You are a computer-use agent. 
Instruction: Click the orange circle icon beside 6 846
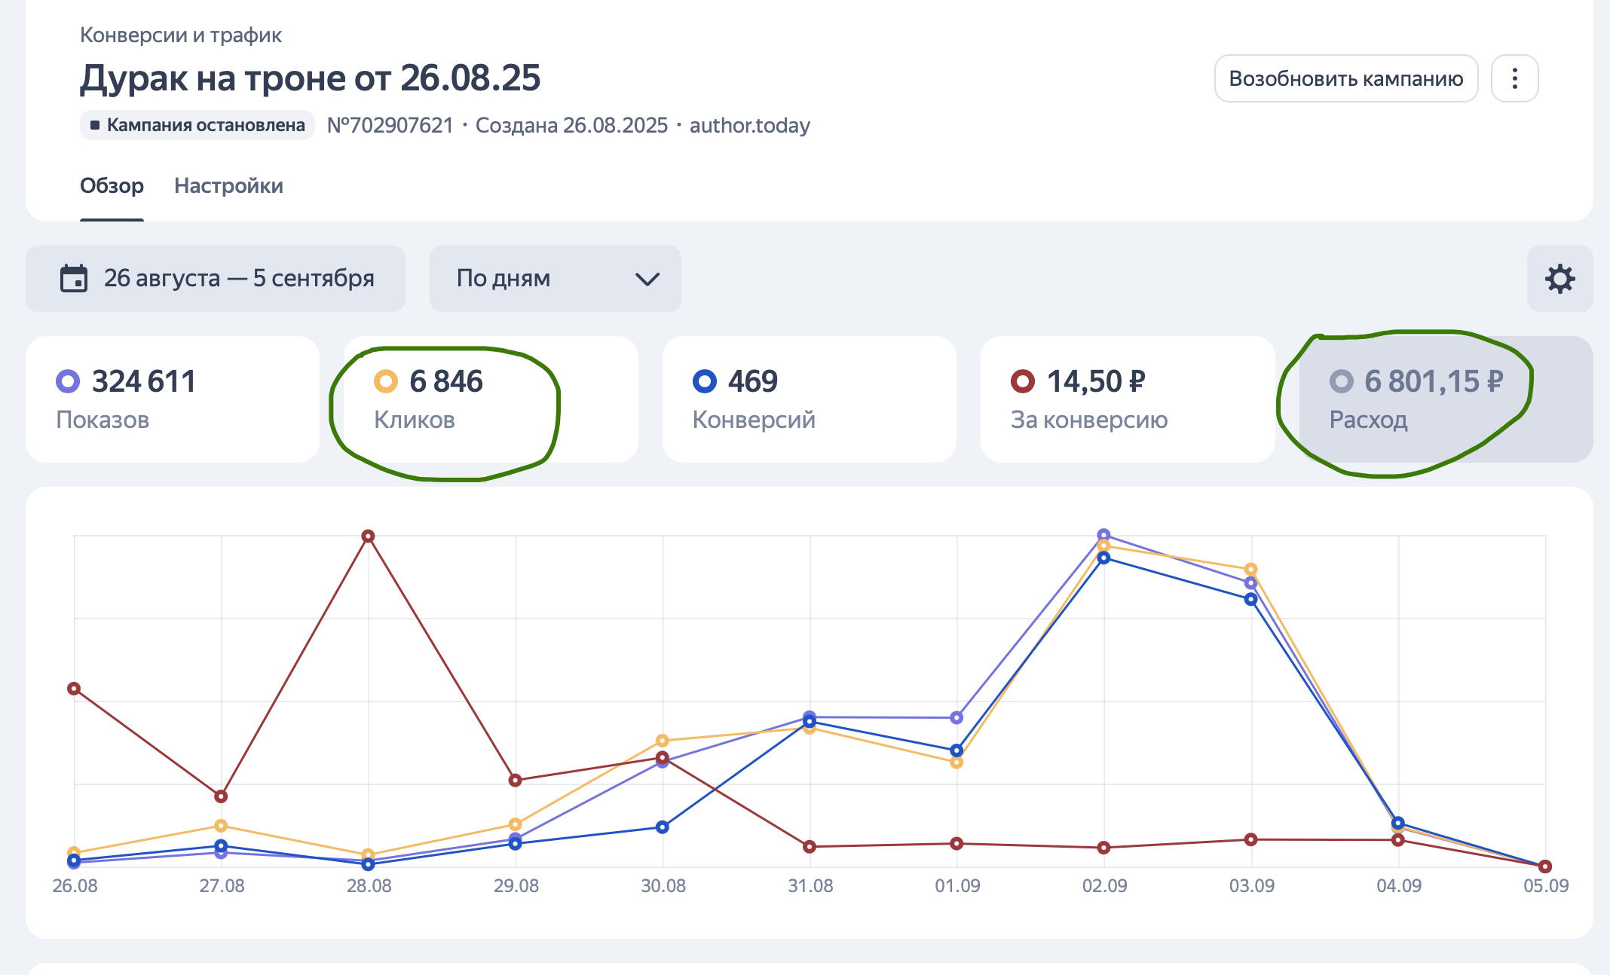click(386, 381)
